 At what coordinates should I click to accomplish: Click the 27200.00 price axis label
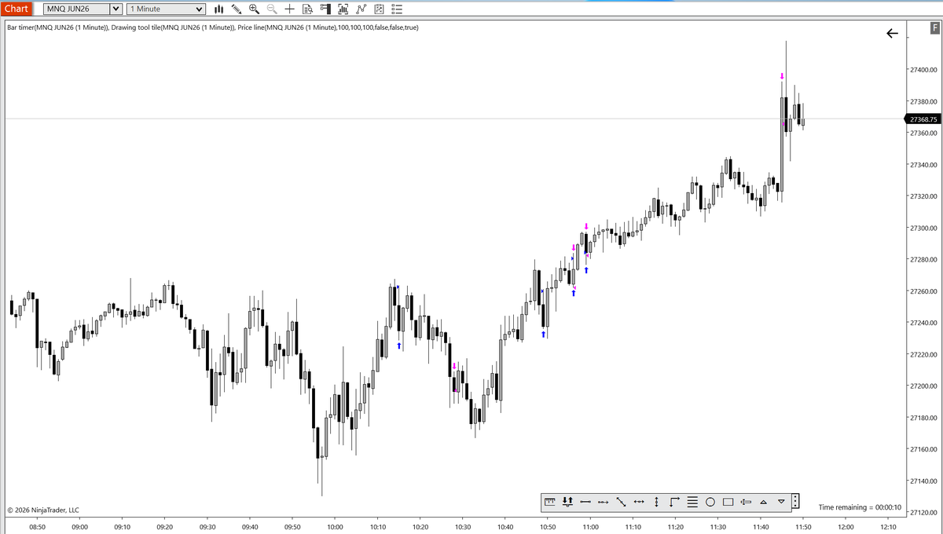pos(923,386)
